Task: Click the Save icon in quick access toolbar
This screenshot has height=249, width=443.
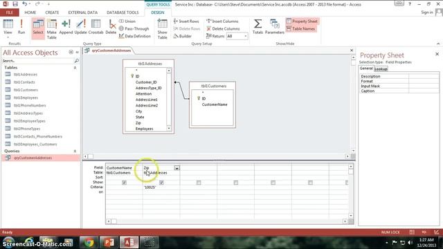Action: [15, 4]
